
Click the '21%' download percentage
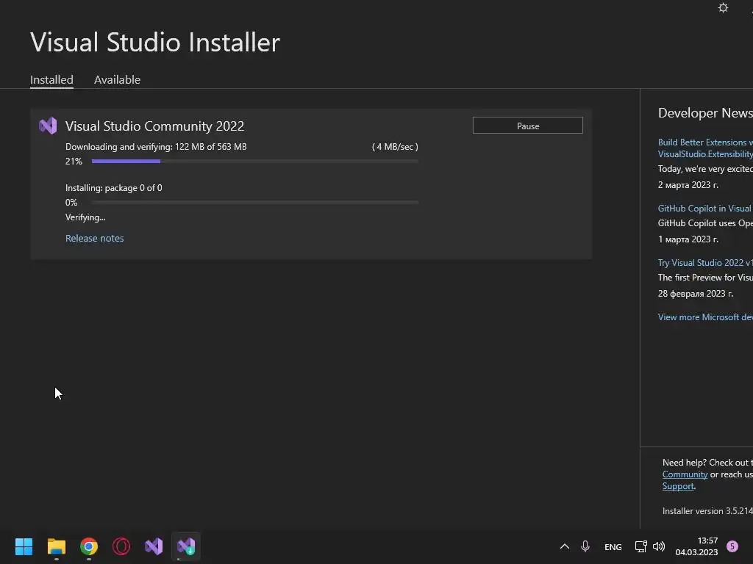point(74,161)
